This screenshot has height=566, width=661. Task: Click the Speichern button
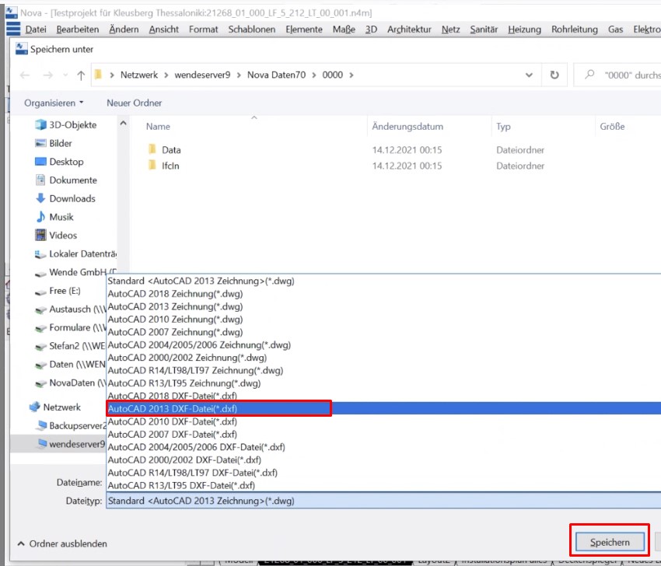point(610,542)
